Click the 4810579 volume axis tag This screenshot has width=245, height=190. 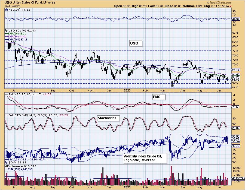click(x=238, y=178)
